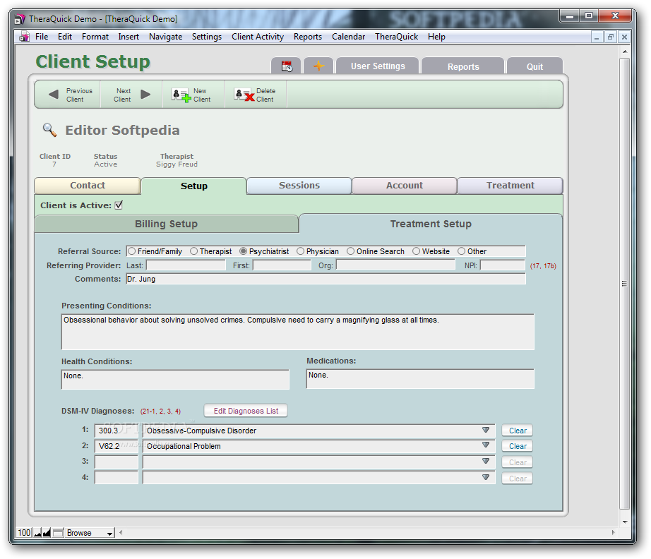Select Psychiatrist referral source
The image size is (651, 559).
(x=244, y=251)
